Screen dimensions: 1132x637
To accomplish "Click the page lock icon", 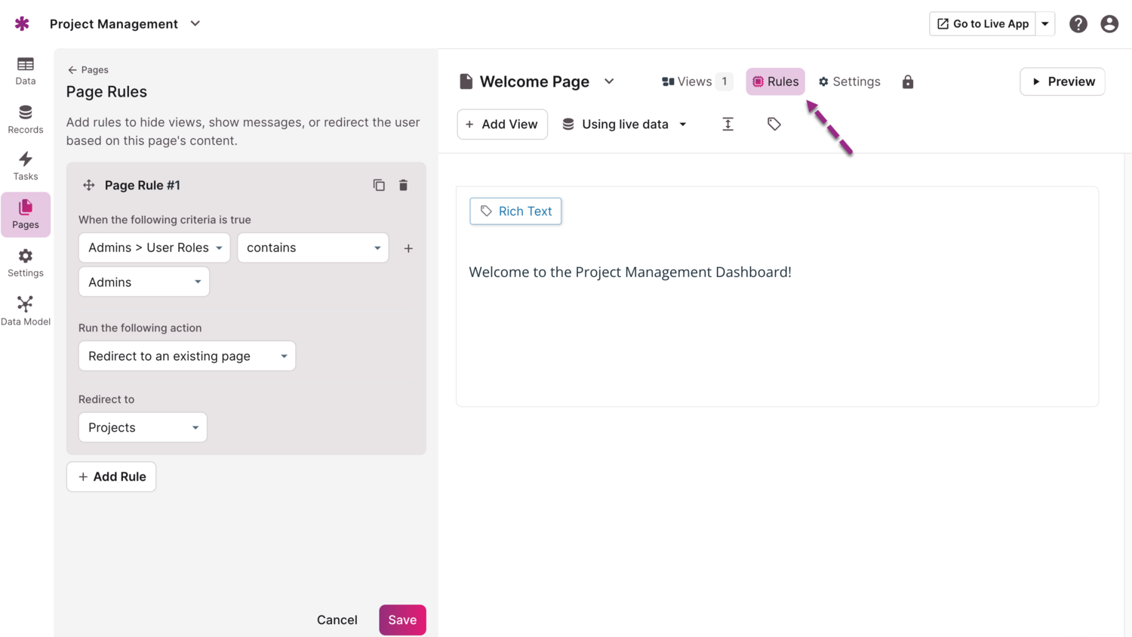I will [907, 82].
